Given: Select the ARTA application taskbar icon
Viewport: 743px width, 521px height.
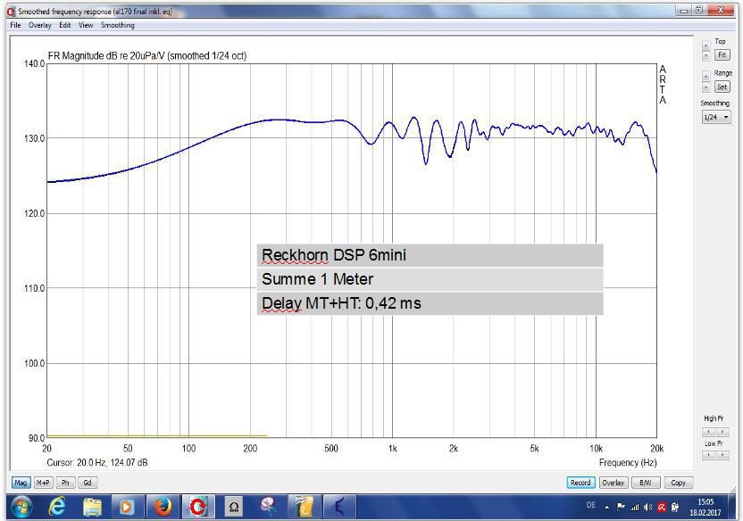Looking at the screenshot, I should [x=198, y=508].
